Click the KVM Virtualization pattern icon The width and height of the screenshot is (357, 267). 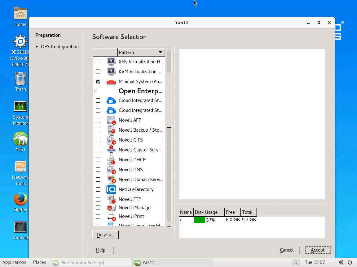tap(111, 71)
